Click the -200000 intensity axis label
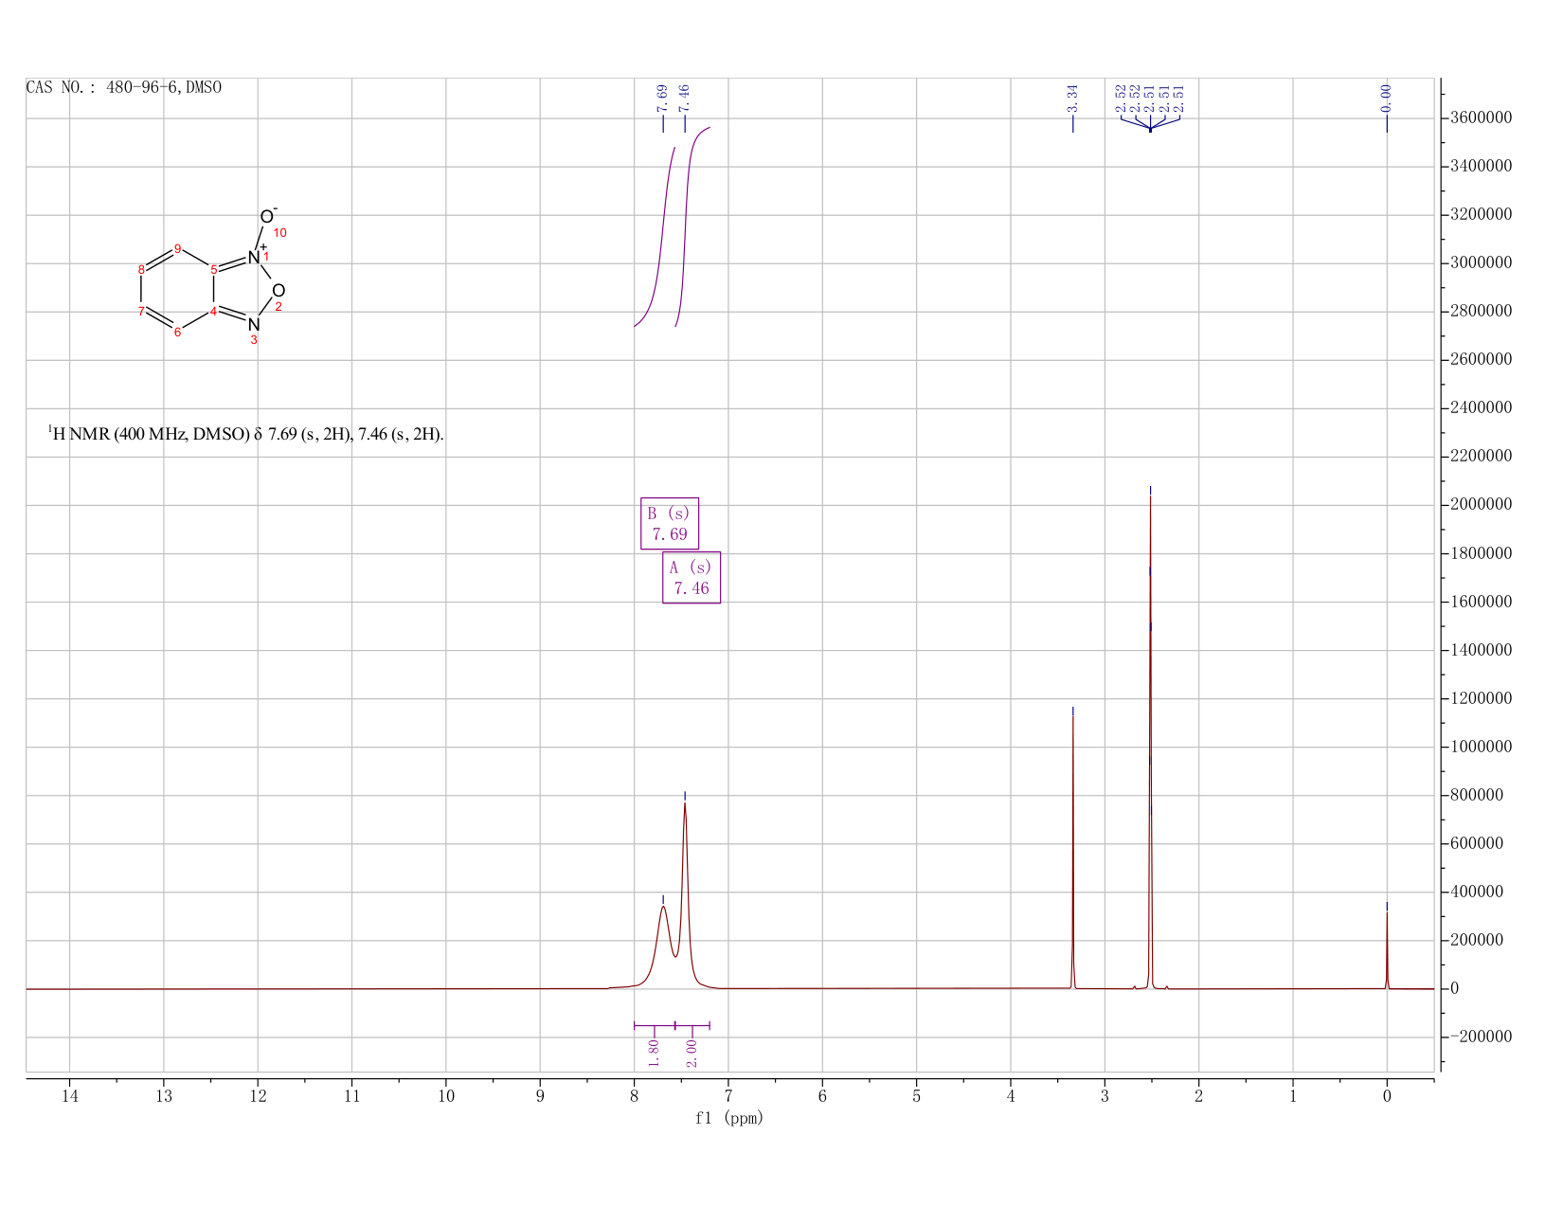Viewport: 1563px width, 1208px height. [x=1481, y=1037]
